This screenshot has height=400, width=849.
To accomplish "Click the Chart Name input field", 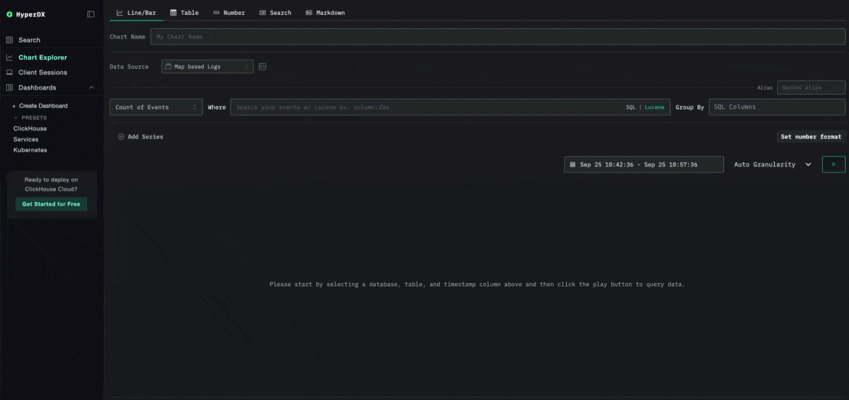I will (497, 37).
